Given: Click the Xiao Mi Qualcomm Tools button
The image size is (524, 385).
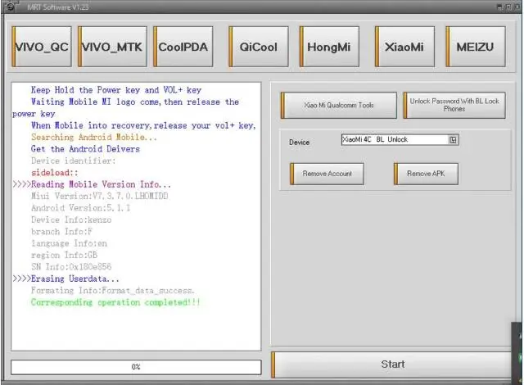Looking at the screenshot, I should [339, 106].
